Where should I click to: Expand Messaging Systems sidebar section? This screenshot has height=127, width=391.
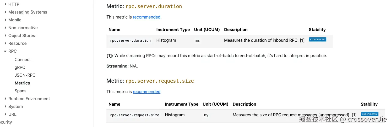pyautogui.click(x=6, y=12)
